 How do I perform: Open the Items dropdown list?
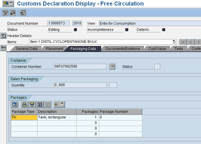(174, 42)
